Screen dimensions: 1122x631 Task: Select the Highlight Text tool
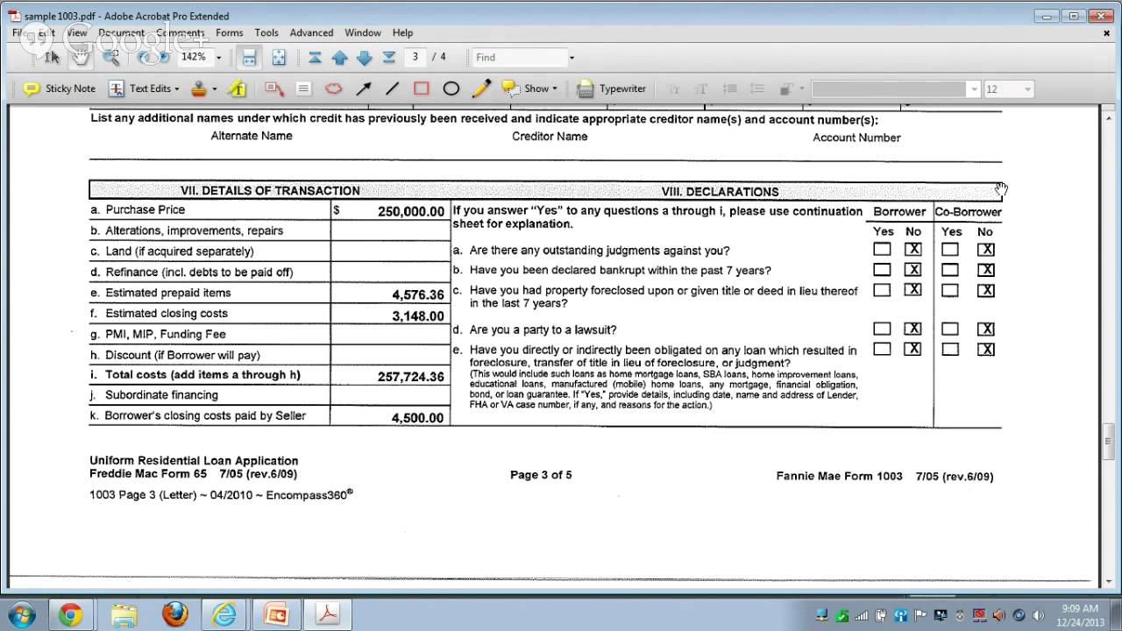pos(236,89)
